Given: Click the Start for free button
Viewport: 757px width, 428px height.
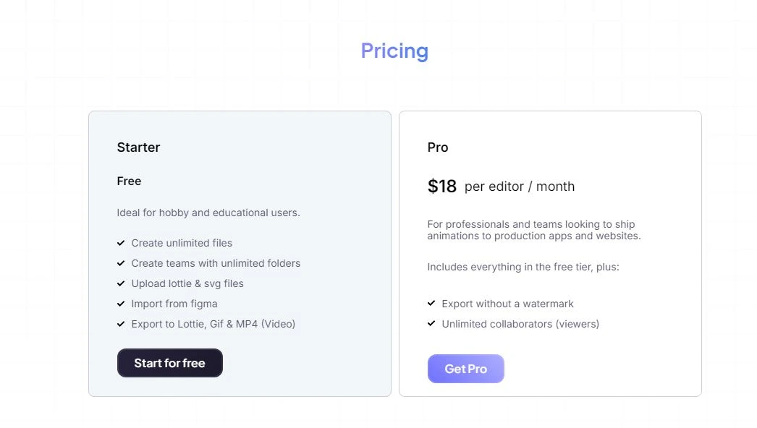Looking at the screenshot, I should tap(169, 363).
